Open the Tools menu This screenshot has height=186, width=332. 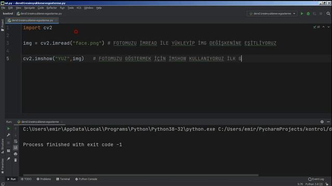pos(71,8)
